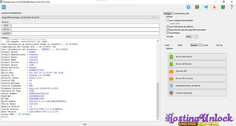Click the RAW file path field
The image size is (236, 126).
click(x=85, y=26)
